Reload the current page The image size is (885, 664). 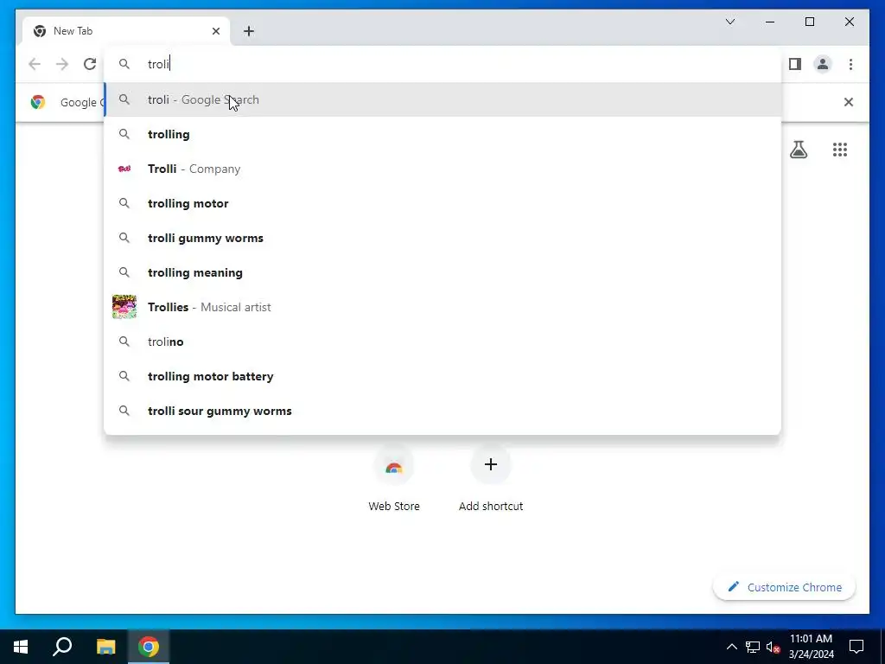90,64
